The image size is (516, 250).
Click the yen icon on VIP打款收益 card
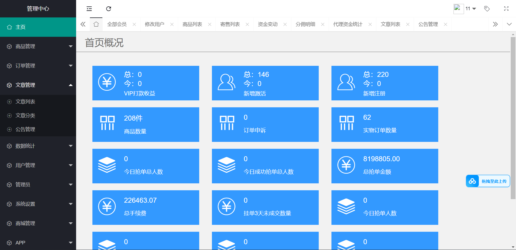107,82
